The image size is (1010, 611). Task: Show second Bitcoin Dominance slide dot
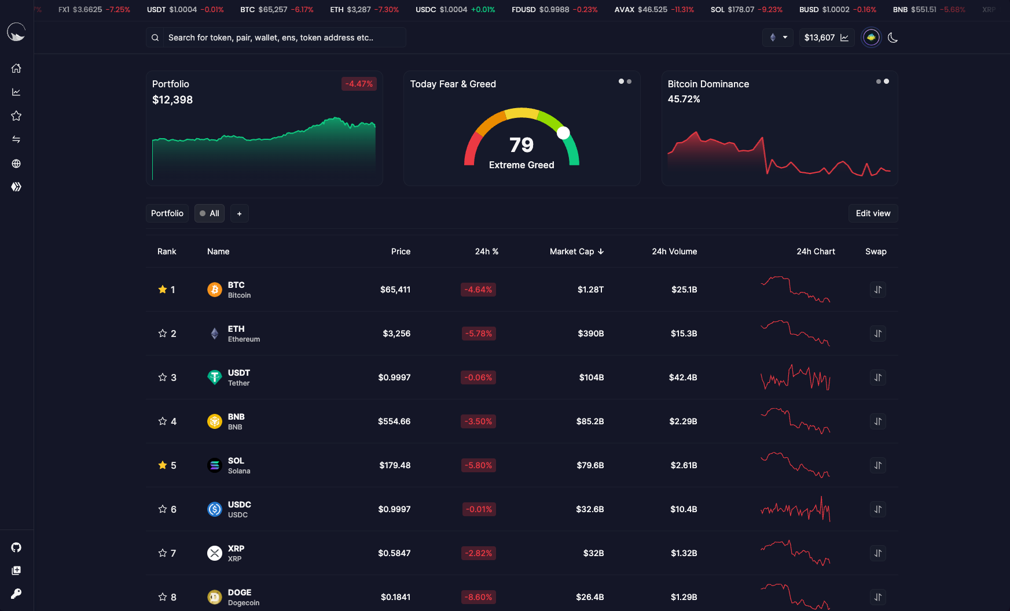pos(886,82)
